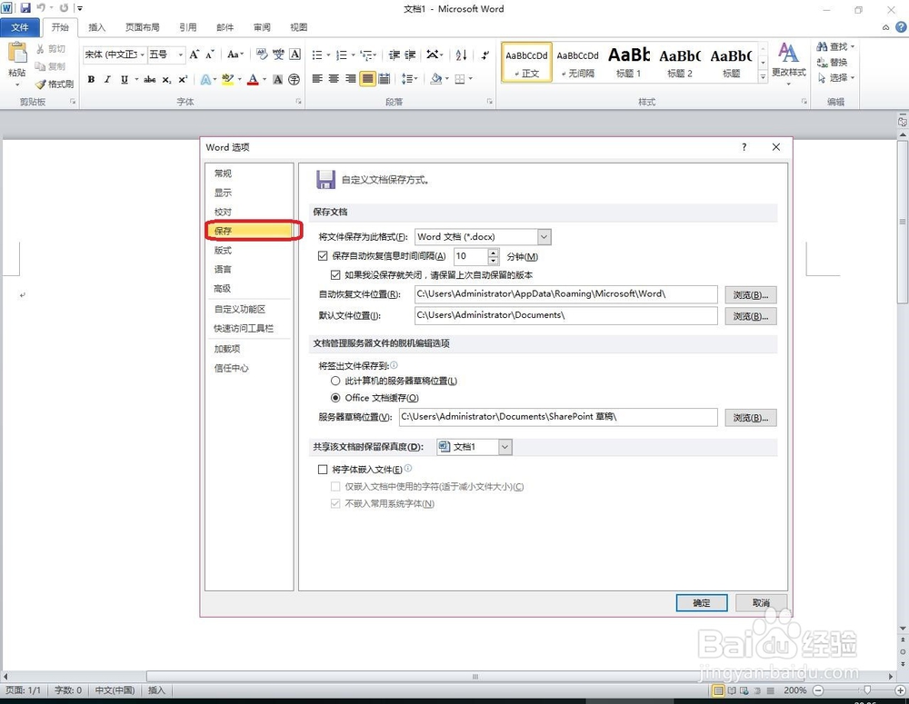This screenshot has width=909, height=704.
Task: Open Change Case Aa dropdown
Action: (235, 55)
